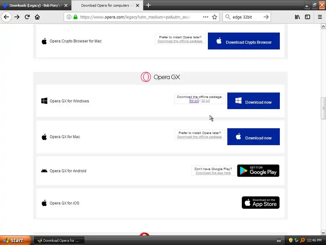
Task: Click Apple logo beside Opera GX for Mac
Action: [x=44, y=137]
